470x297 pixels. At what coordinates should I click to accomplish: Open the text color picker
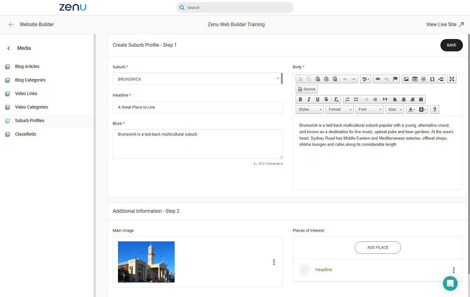point(412,109)
